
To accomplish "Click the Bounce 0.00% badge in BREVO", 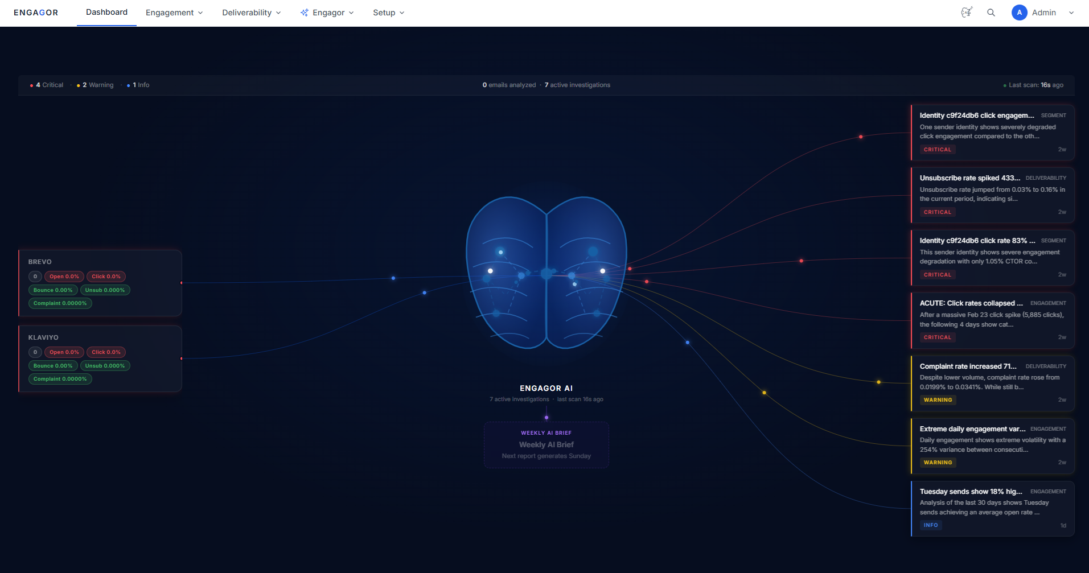I will coord(53,290).
